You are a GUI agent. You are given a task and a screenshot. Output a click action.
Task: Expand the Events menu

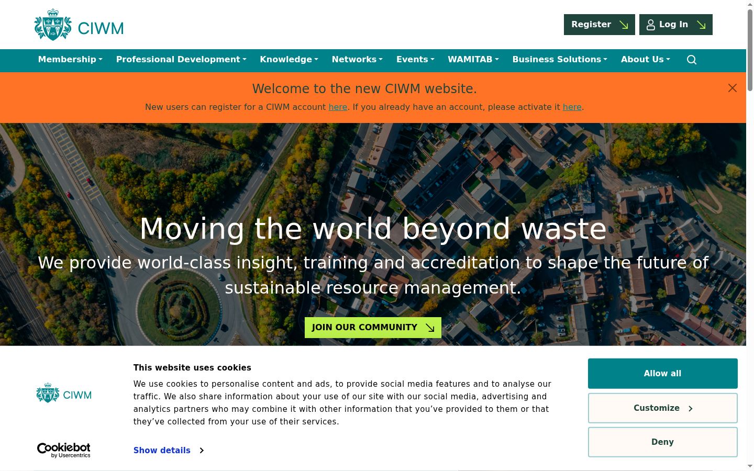click(x=415, y=60)
